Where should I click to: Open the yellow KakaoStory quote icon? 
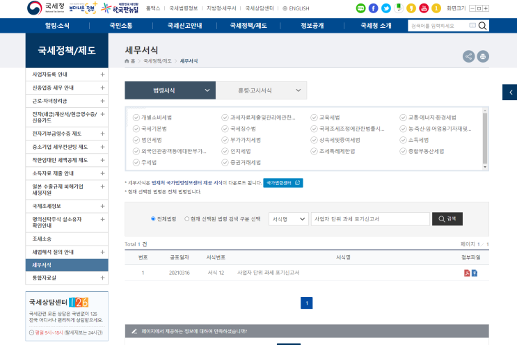pos(411,8)
